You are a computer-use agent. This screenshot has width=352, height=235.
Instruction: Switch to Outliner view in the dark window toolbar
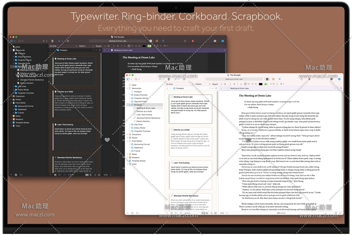point(163,41)
